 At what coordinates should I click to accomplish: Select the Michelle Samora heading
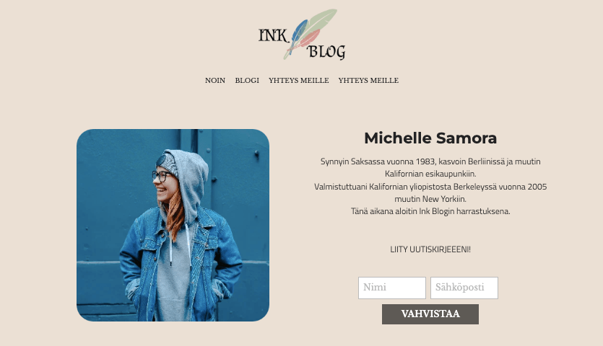(430, 138)
